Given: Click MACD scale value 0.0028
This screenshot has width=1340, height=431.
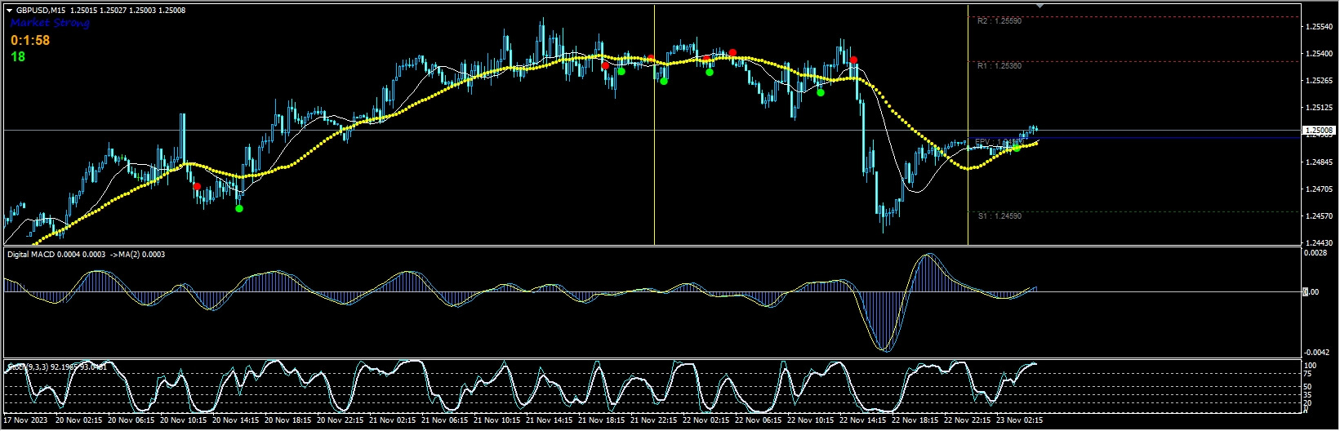Looking at the screenshot, I should (1316, 254).
